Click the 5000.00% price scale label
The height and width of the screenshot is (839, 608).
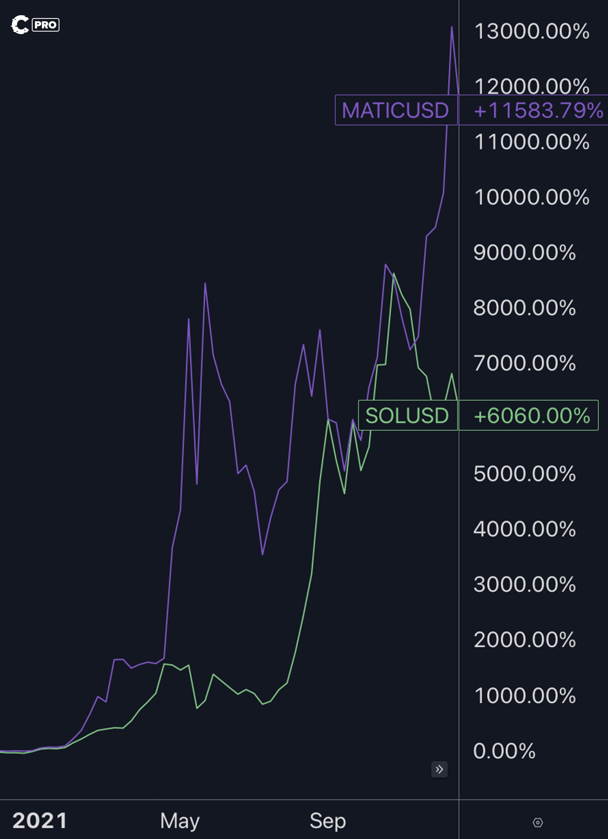pyautogui.click(x=525, y=473)
